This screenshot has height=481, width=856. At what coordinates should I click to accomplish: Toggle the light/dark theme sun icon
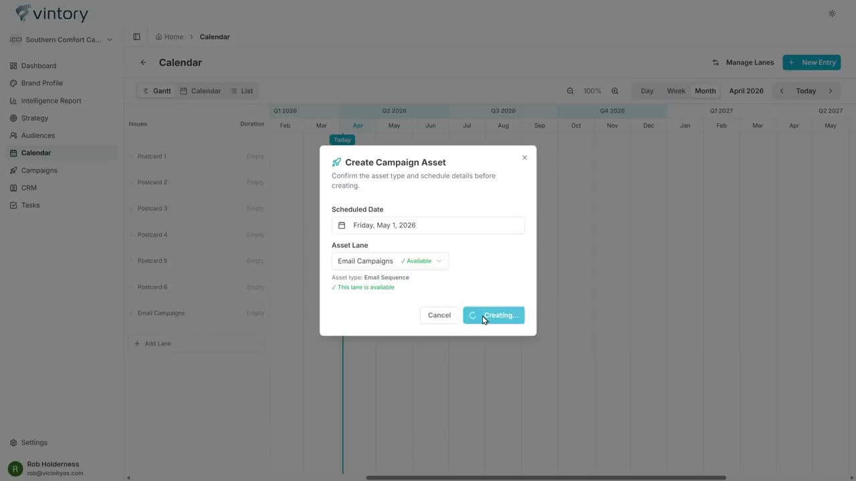(x=832, y=13)
